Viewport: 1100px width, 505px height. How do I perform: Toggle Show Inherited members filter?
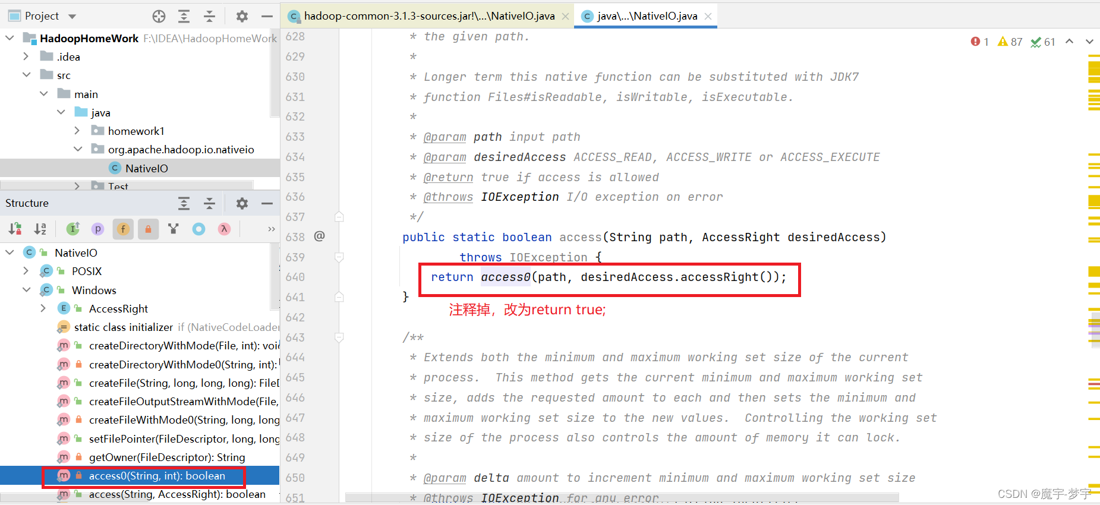(73, 229)
